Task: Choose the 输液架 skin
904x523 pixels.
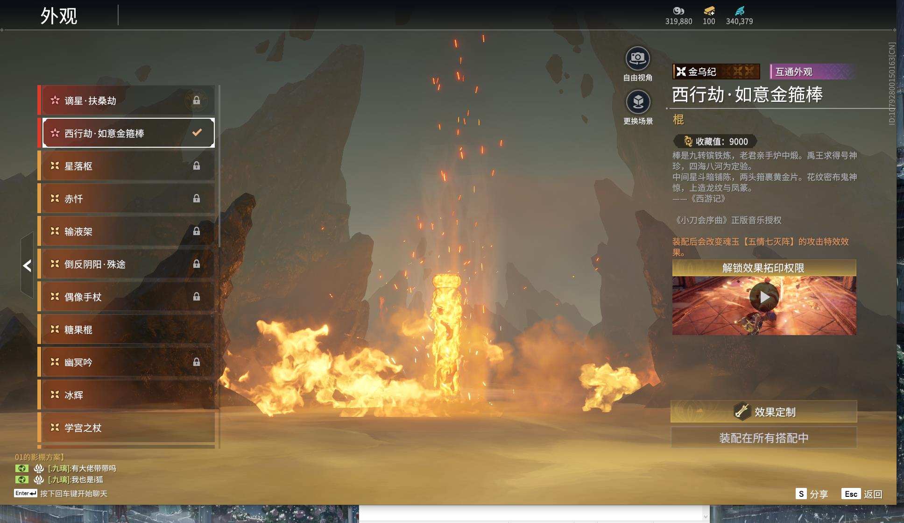Action: point(126,231)
